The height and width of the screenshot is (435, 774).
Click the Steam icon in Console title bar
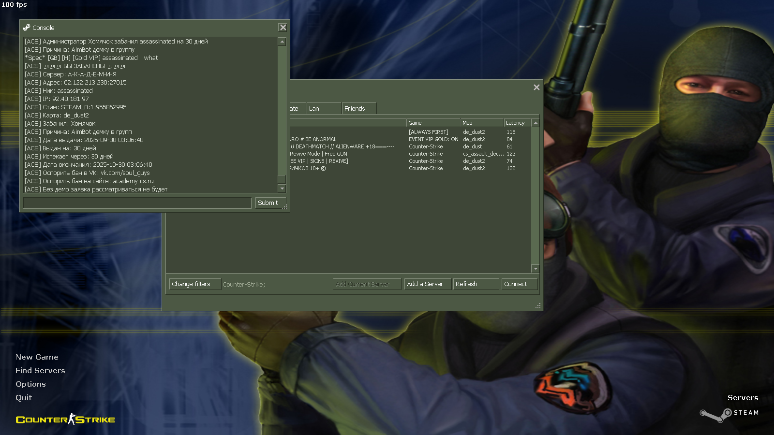tap(27, 28)
